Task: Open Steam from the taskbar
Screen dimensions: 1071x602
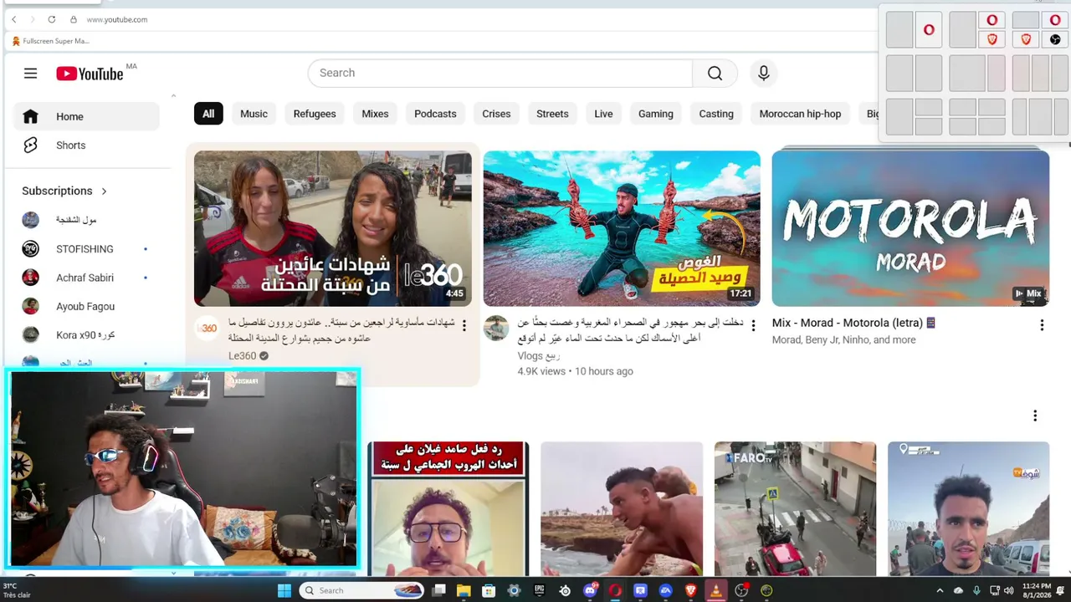Action: 565,590
